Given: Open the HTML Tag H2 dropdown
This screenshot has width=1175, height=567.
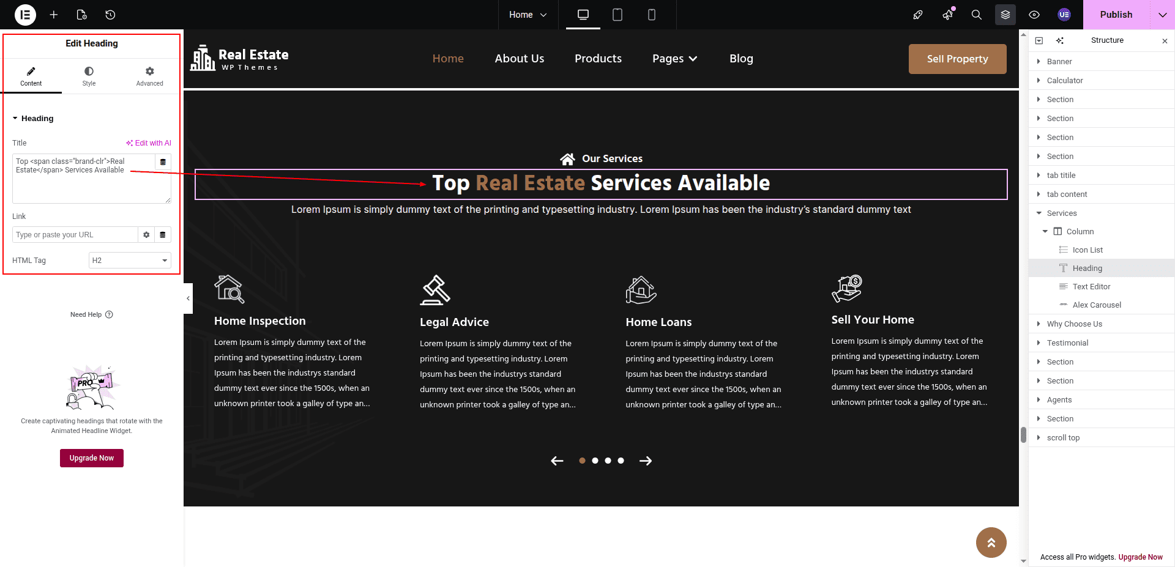Looking at the screenshot, I should (130, 261).
